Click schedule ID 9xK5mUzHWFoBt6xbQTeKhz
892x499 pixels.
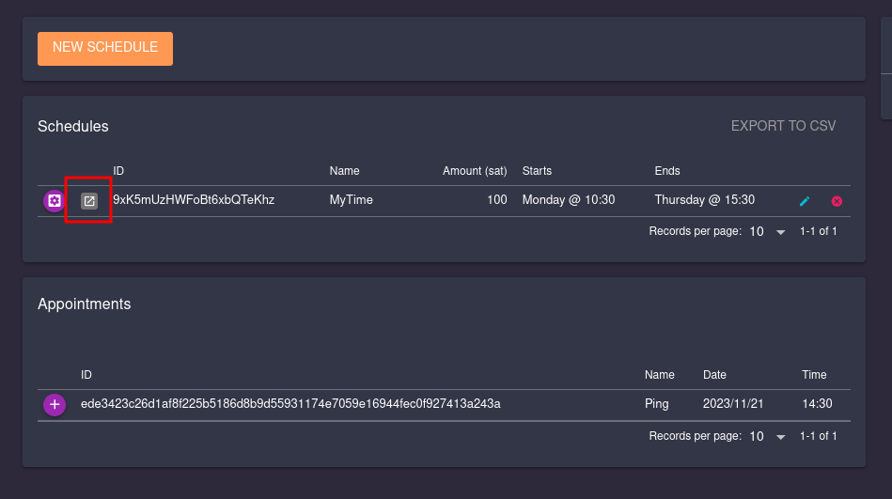click(x=194, y=200)
